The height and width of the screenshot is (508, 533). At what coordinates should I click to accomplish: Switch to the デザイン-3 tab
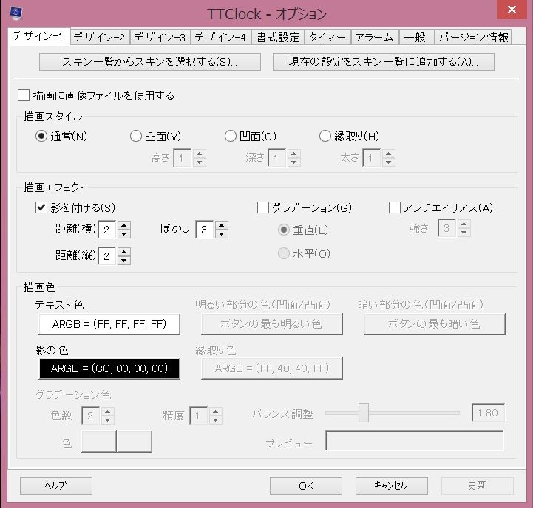click(x=160, y=37)
